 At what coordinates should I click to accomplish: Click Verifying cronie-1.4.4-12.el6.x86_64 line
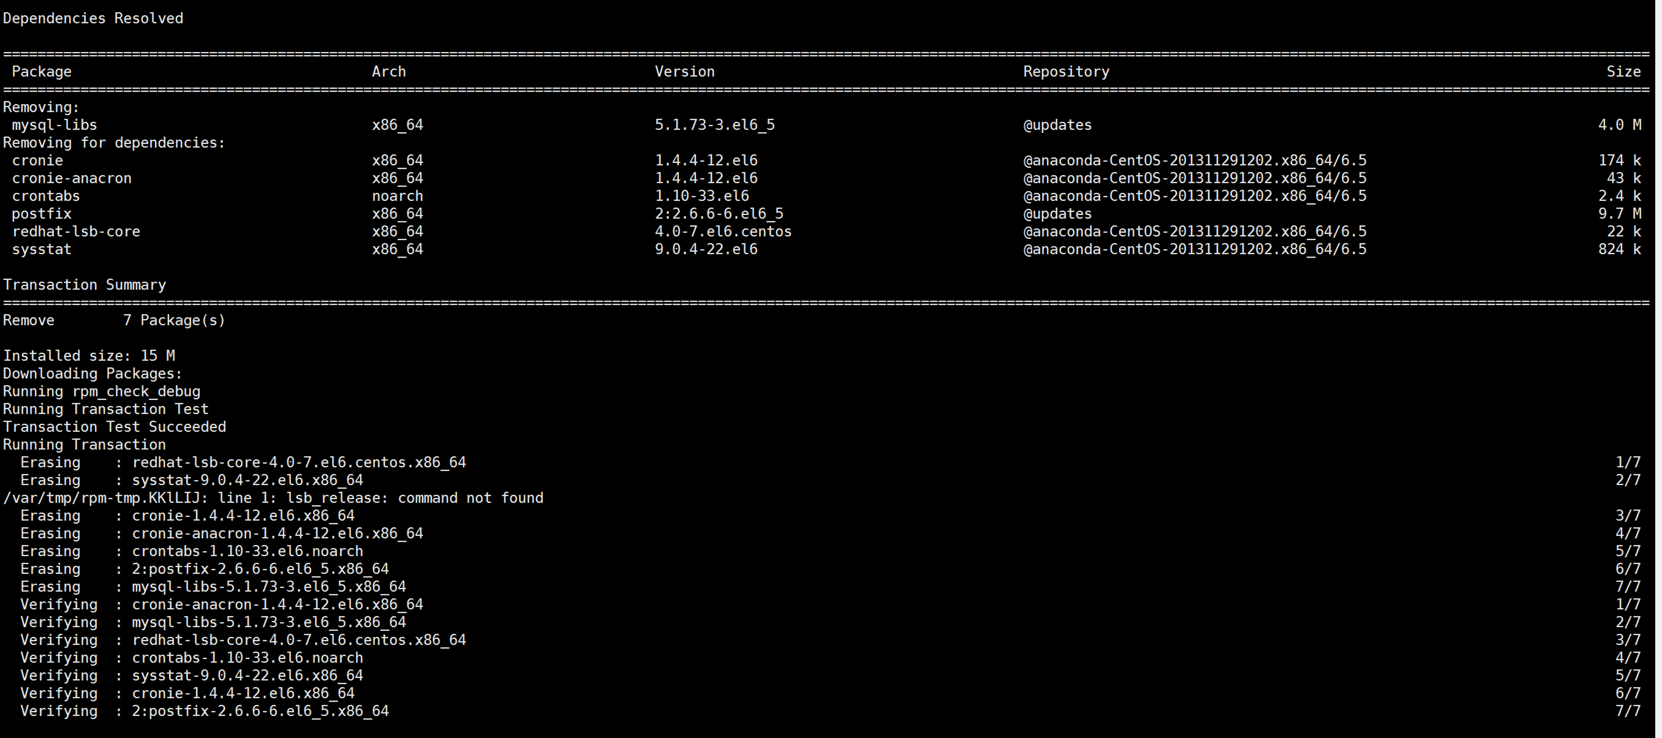coord(188,693)
